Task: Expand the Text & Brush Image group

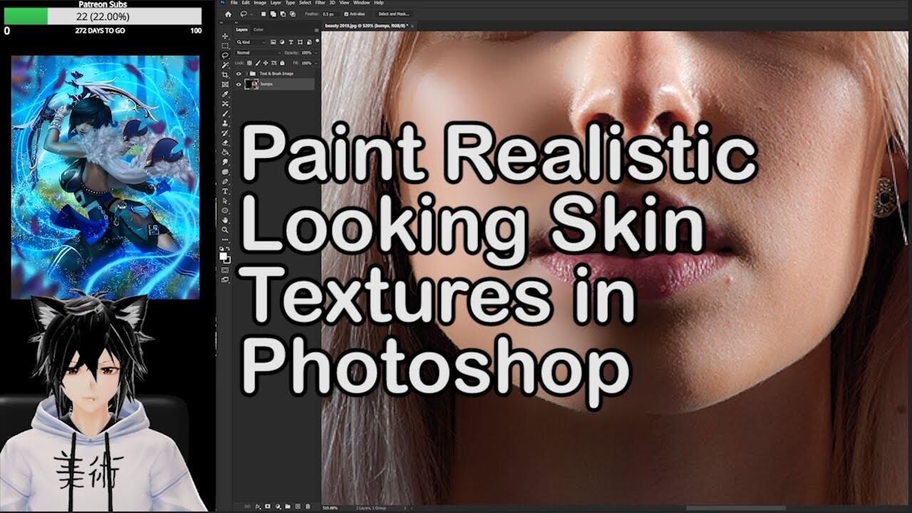Action: click(247, 73)
